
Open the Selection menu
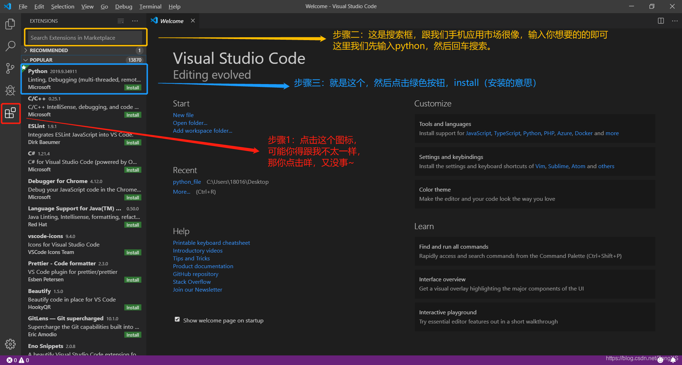point(63,6)
